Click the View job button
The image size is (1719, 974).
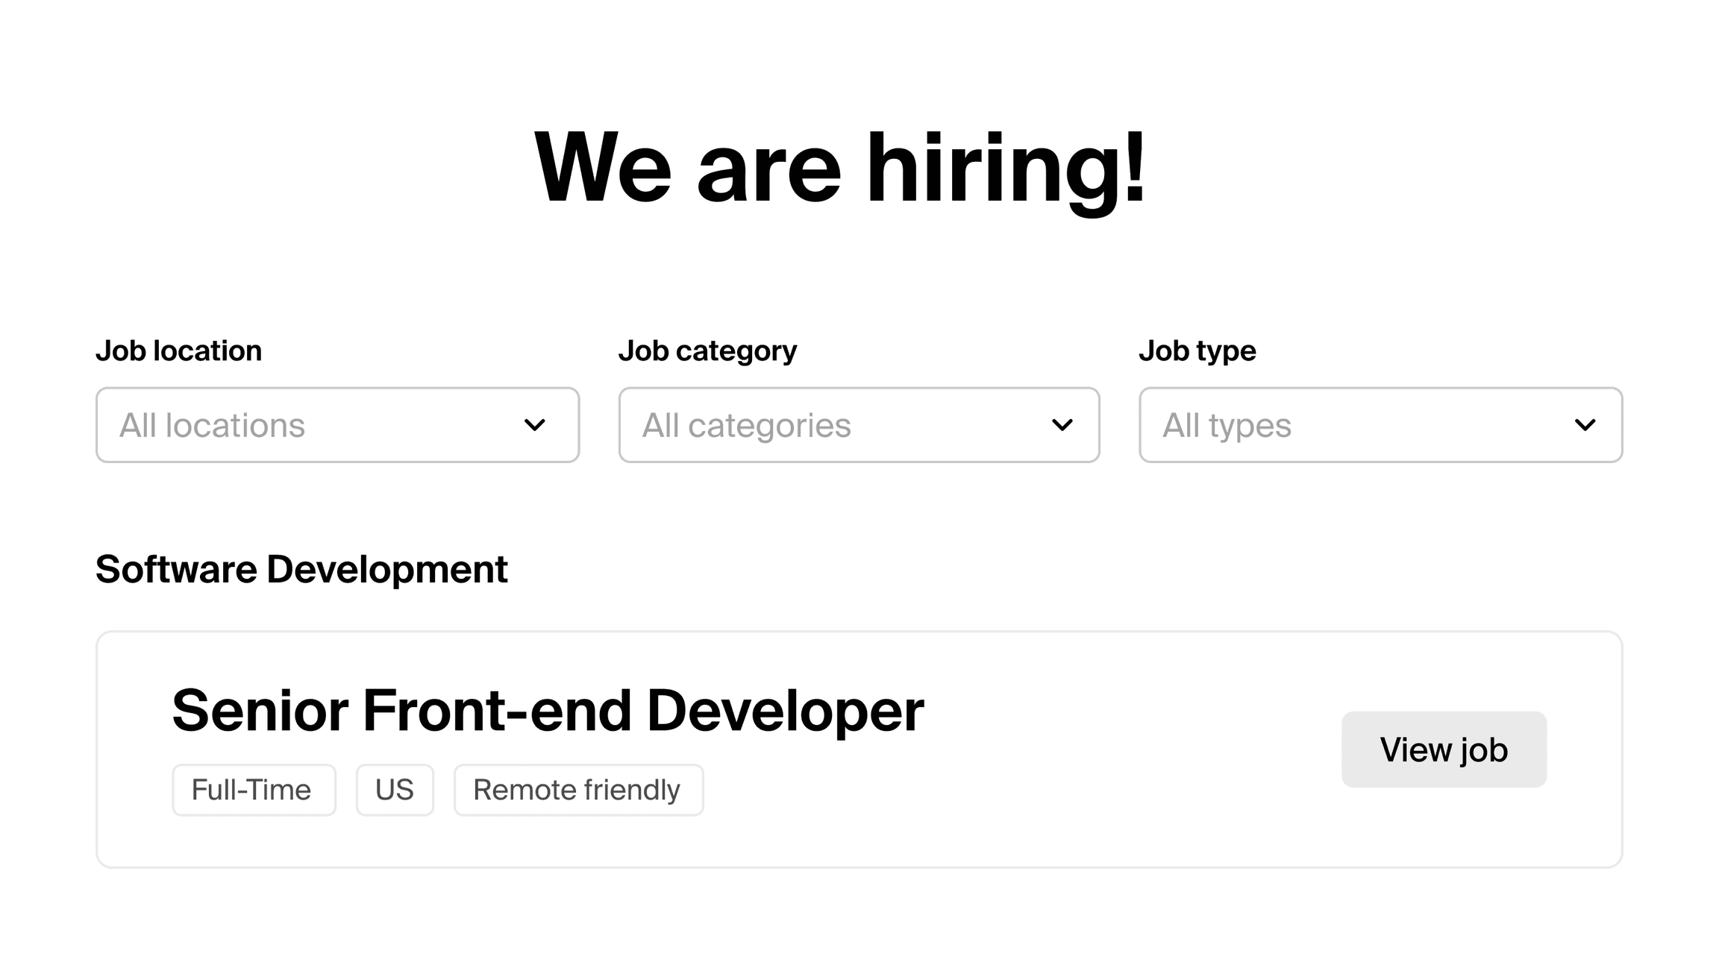pyautogui.click(x=1443, y=749)
